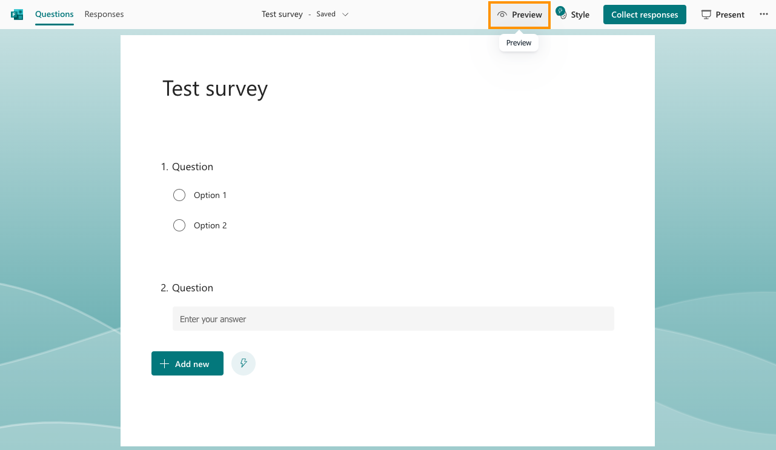Open the more options ellipsis menu

pyautogui.click(x=763, y=15)
